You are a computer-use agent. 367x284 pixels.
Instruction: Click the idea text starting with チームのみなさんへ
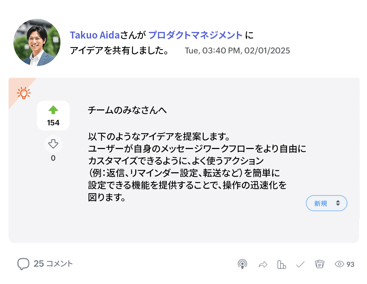[x=127, y=110]
